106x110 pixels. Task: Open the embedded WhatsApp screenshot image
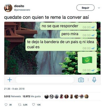point(52,53)
